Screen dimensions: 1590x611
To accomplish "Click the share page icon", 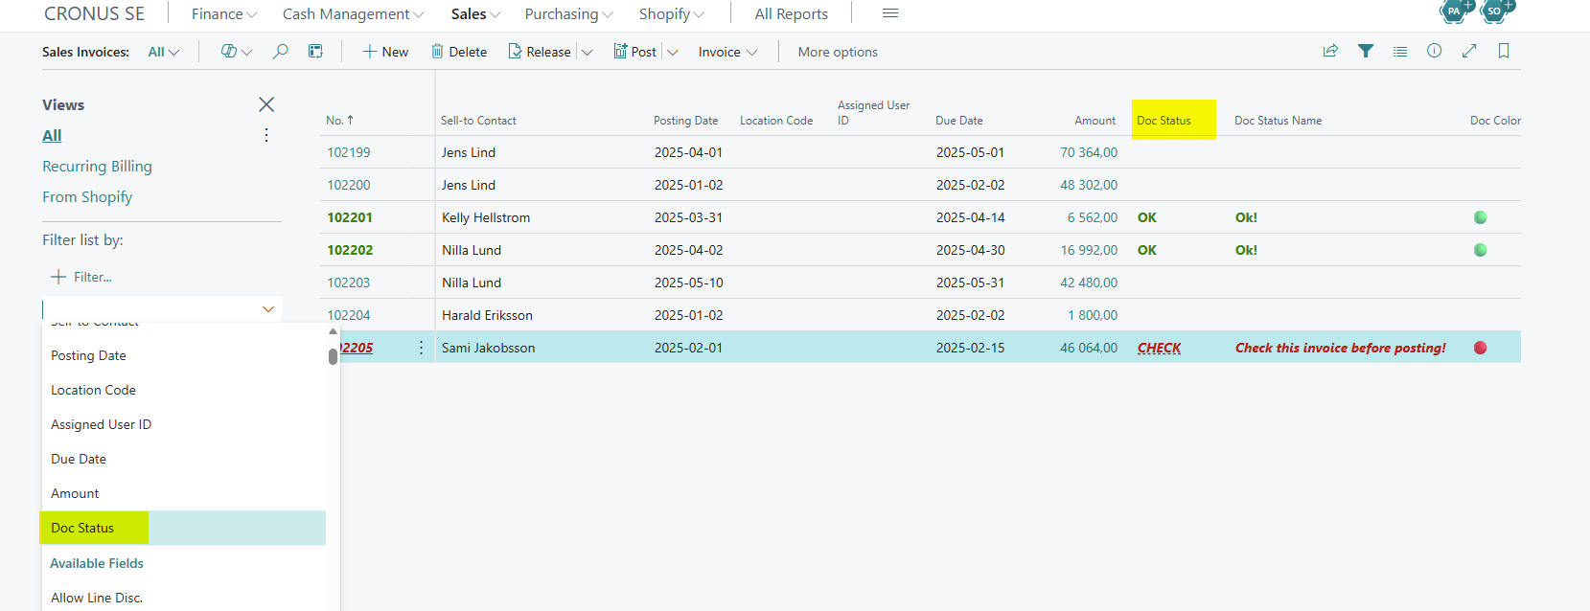I will click(x=1330, y=52).
